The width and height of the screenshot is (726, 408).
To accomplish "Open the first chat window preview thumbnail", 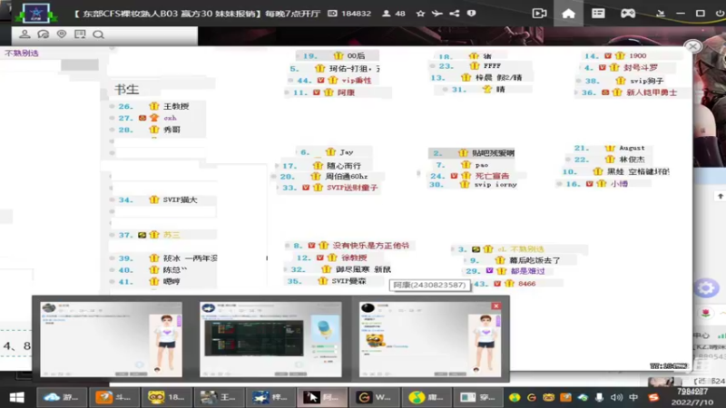I will [x=111, y=339].
